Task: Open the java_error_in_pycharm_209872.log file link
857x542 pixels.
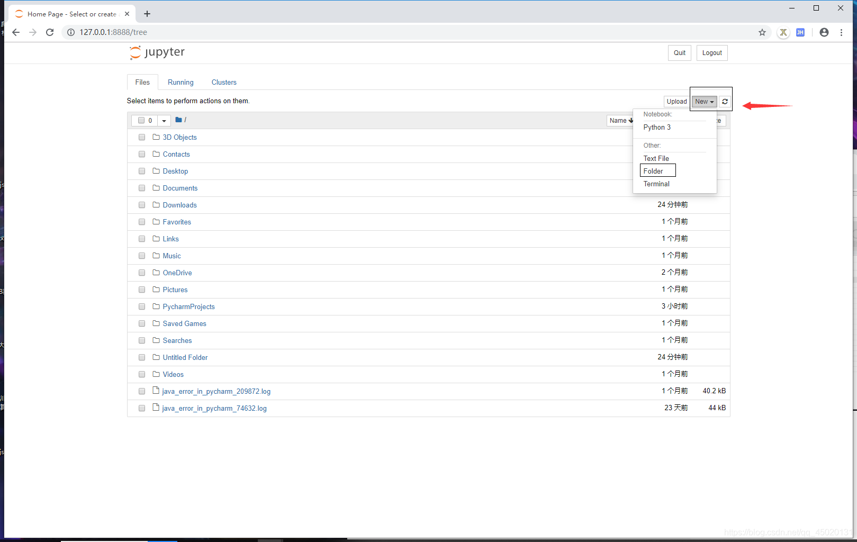Action: click(216, 391)
